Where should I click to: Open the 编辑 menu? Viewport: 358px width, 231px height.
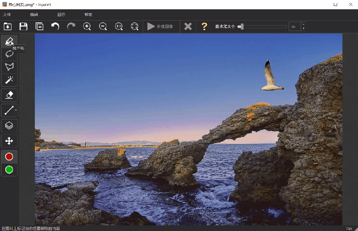(34, 15)
